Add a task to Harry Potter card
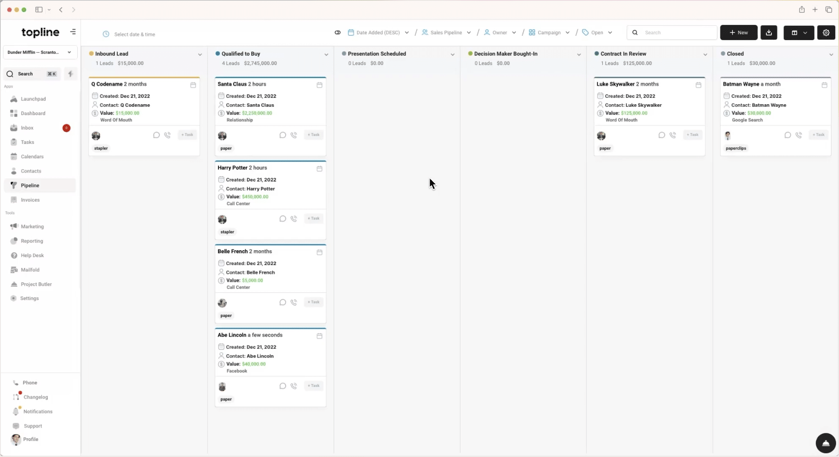This screenshot has height=457, width=839. point(313,218)
